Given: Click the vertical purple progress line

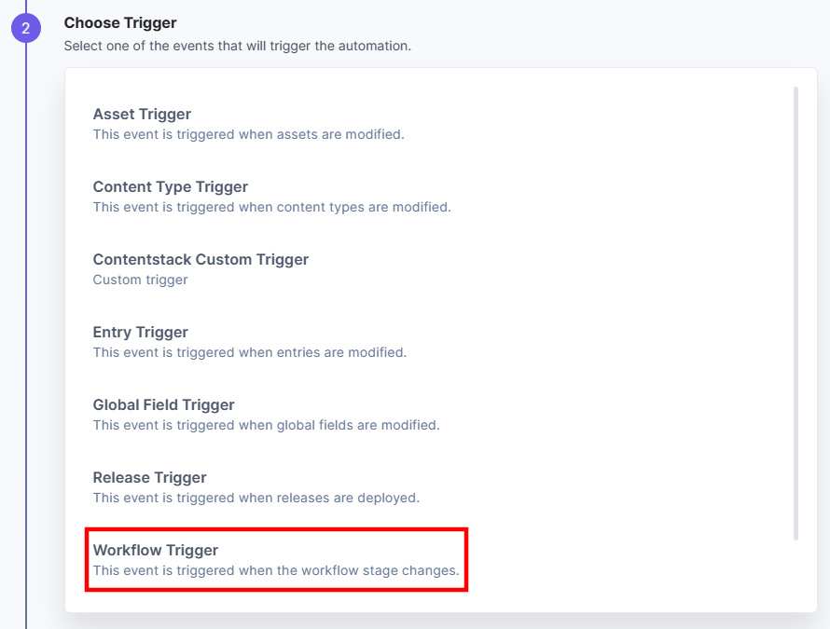Looking at the screenshot, I should click(25, 373).
